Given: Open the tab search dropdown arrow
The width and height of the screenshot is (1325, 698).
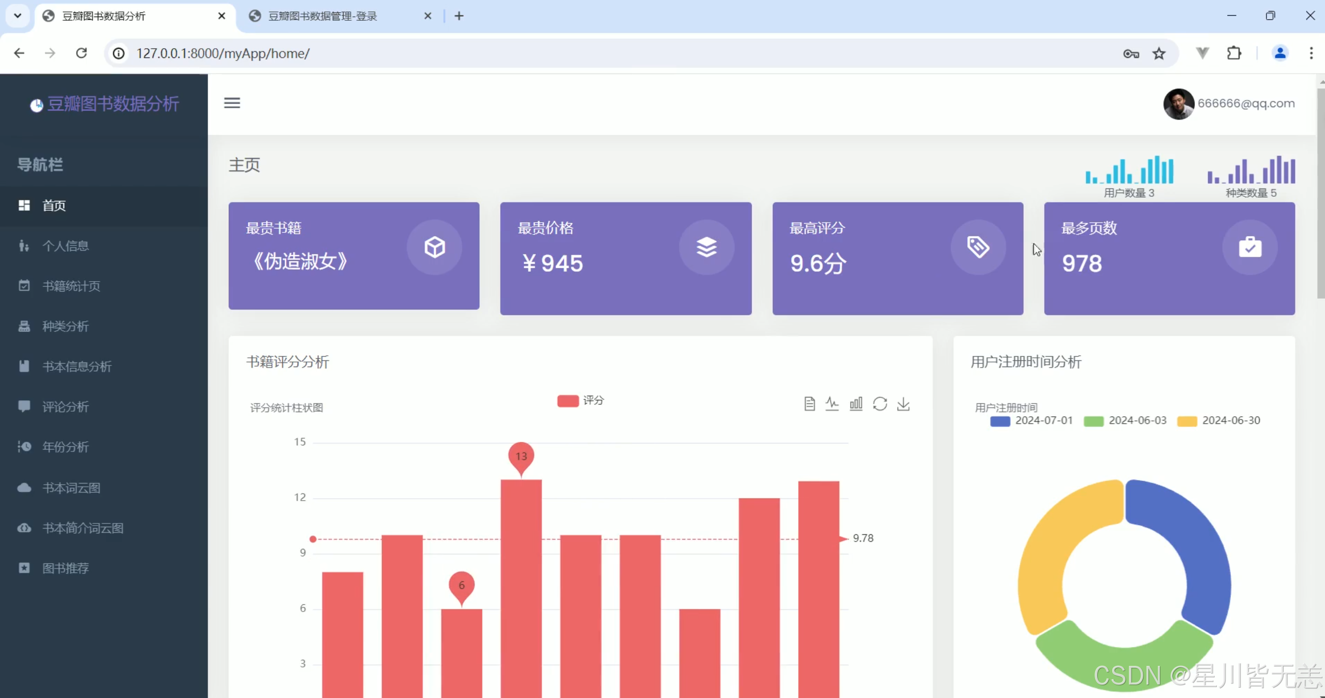Looking at the screenshot, I should point(17,16).
